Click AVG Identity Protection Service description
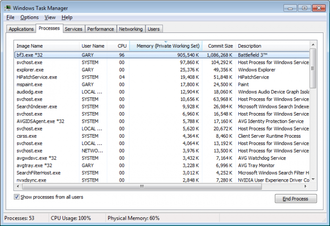The width and height of the screenshot is (330, 226). tap(271, 121)
